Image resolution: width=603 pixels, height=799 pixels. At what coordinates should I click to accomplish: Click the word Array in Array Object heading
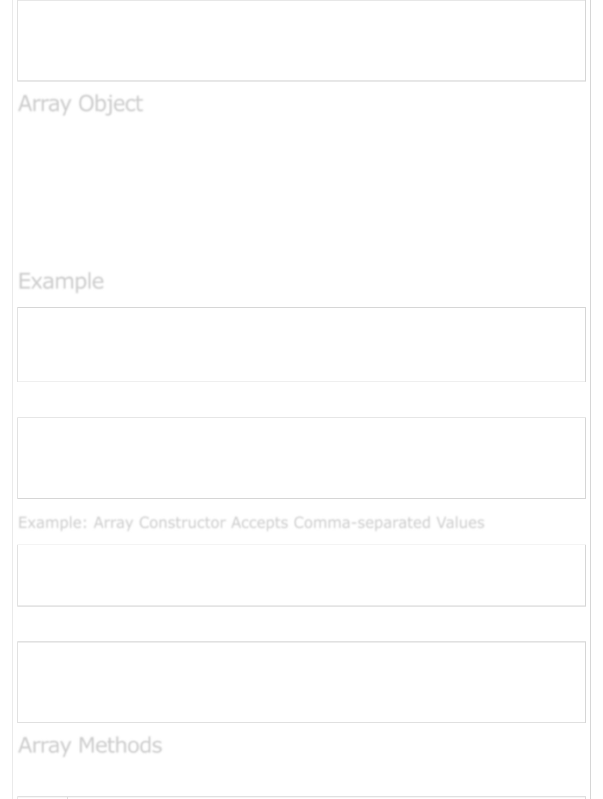tap(45, 104)
